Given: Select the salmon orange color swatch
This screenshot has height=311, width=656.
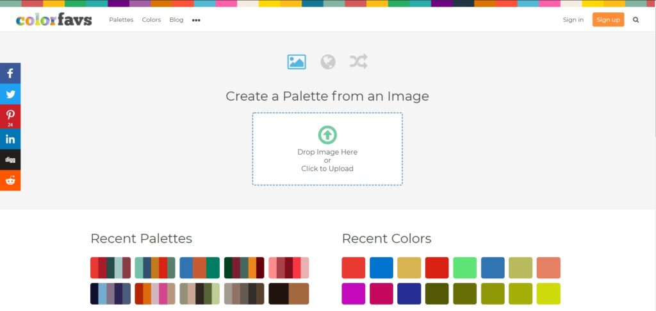Looking at the screenshot, I should [548, 268].
